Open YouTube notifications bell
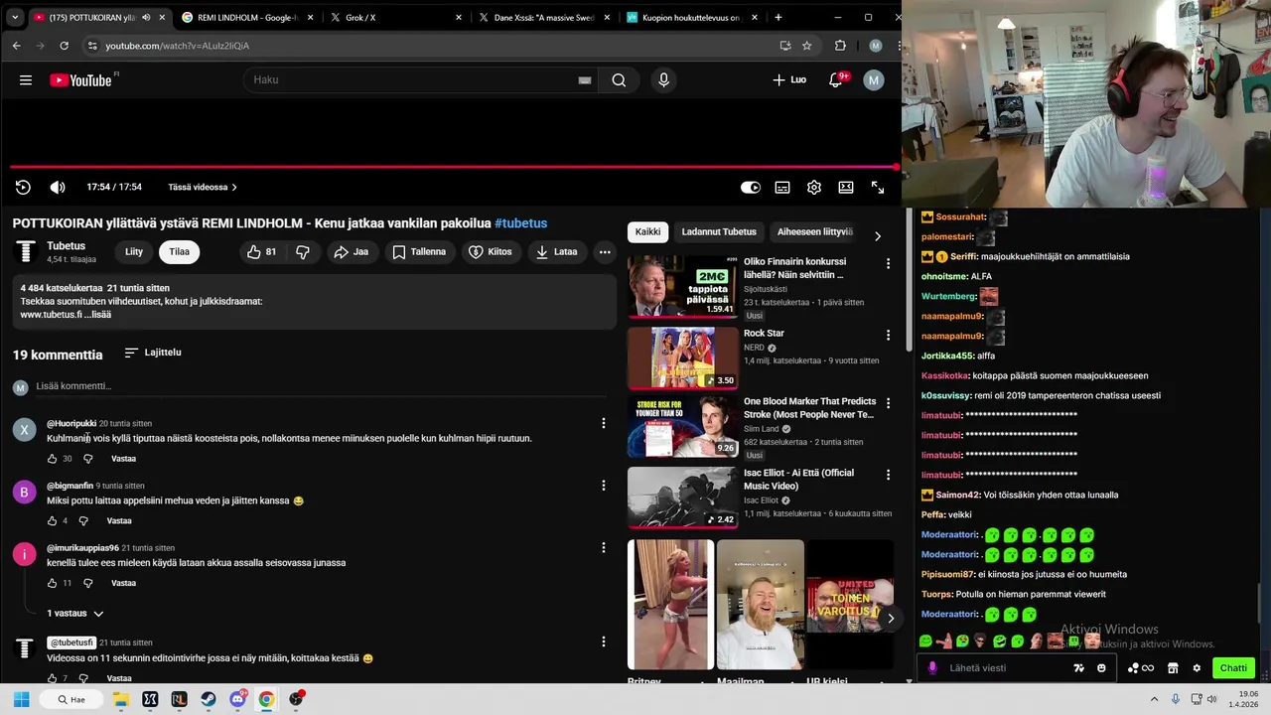Image resolution: width=1271 pixels, height=715 pixels. coord(835,80)
